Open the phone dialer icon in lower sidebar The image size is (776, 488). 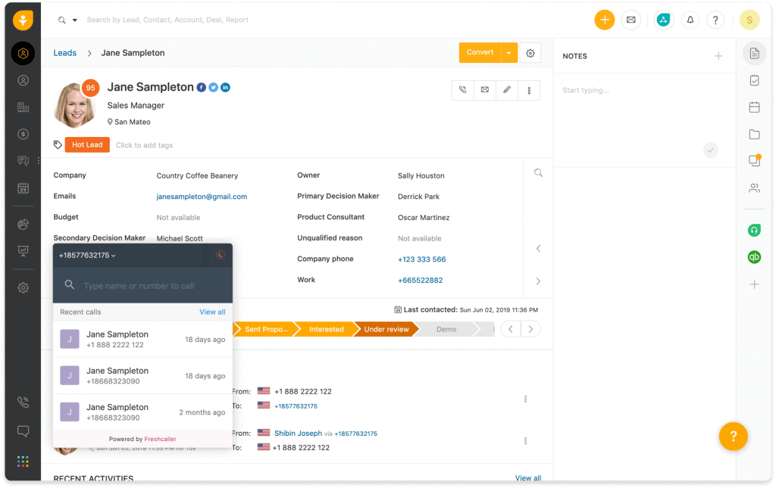pos(22,402)
